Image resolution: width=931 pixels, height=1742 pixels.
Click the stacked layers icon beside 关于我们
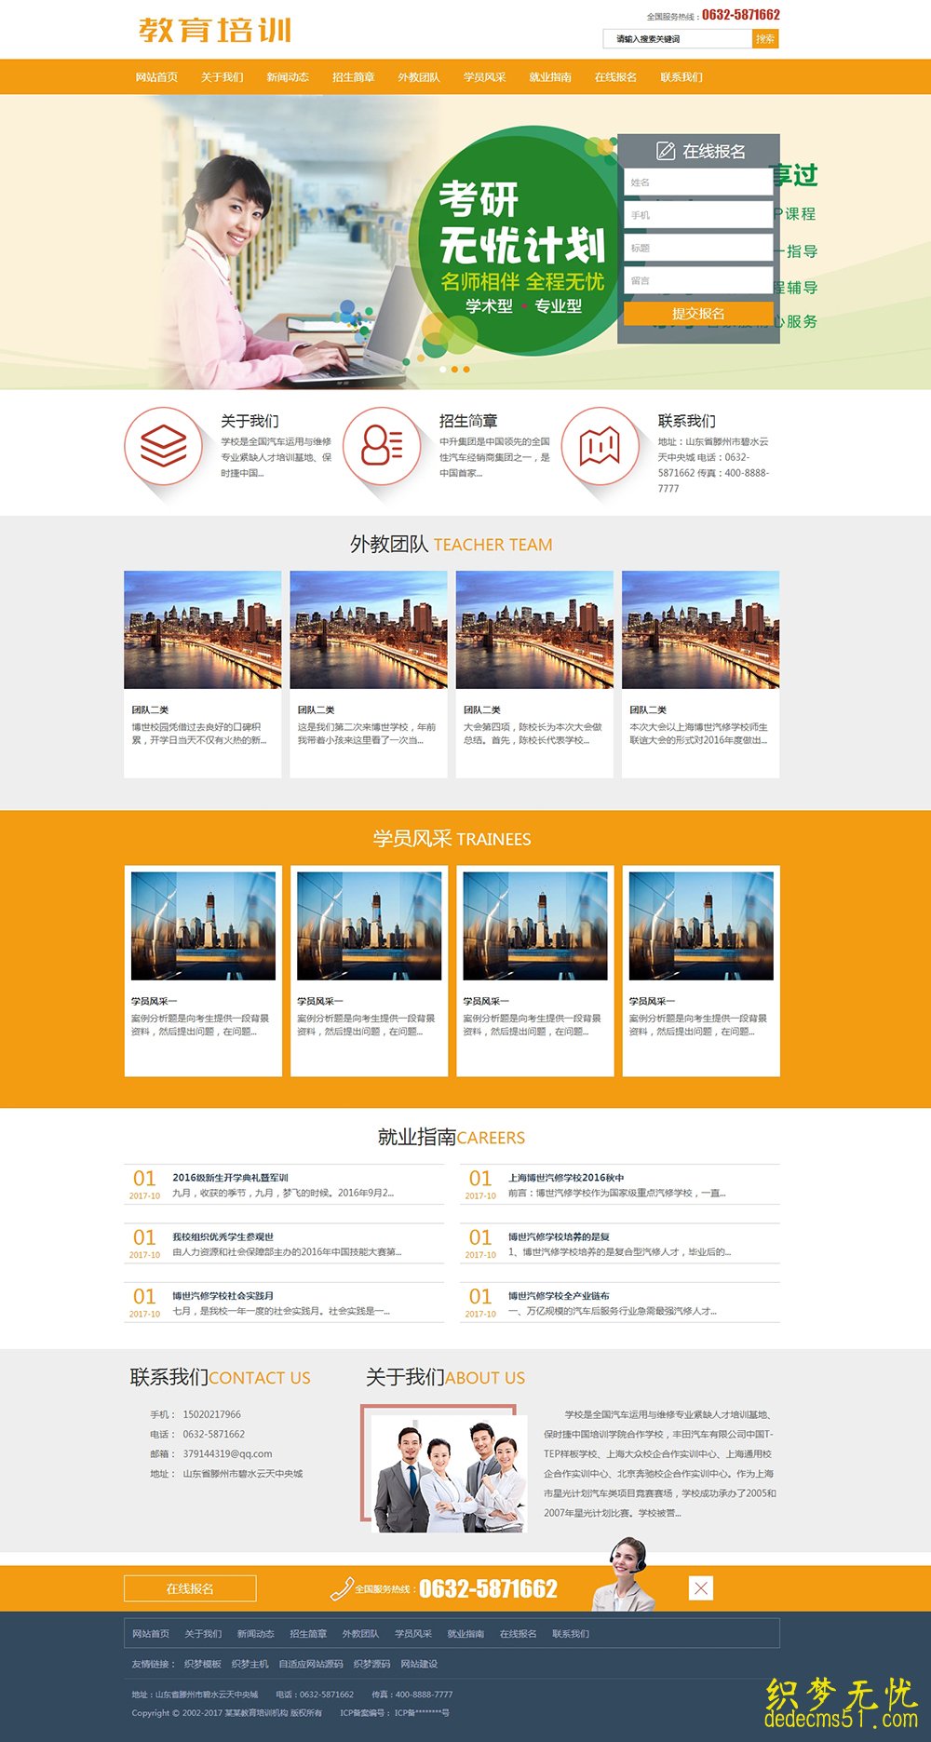(x=164, y=446)
